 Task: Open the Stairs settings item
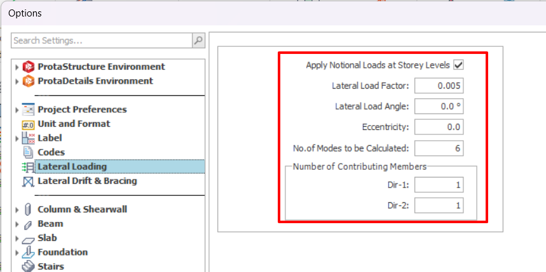coord(50,266)
